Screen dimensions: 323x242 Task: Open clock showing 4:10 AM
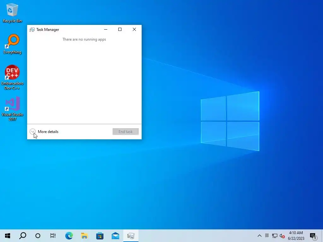[x=296, y=236]
